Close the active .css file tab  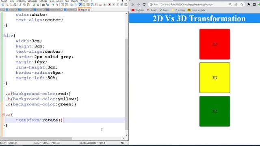[89, 10]
